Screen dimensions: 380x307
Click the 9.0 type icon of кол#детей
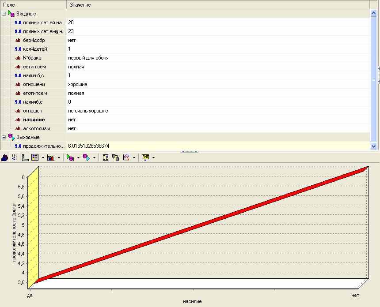18,49
